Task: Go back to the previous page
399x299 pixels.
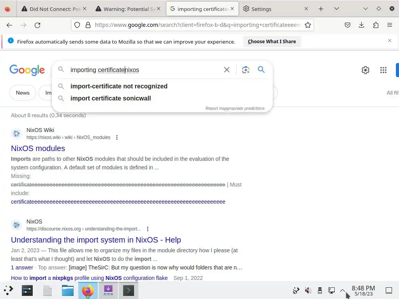Action: click(9, 25)
